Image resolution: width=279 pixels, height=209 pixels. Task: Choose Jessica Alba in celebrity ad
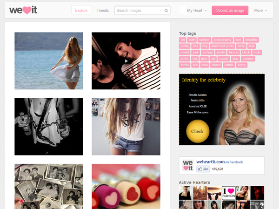tap(198, 101)
